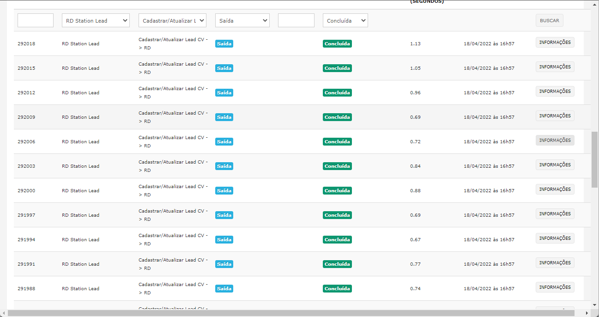This screenshot has height=317, width=599.
Task: Click the date 18/04/2022 às 16h57 in row 291988
Action: click(489, 289)
